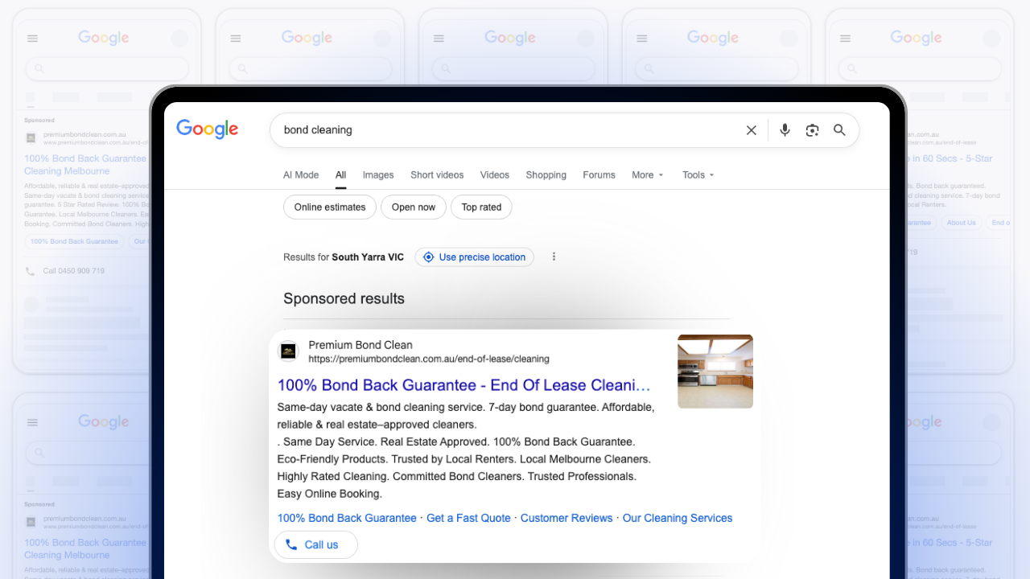
Task: Open the three-dot location options menu
Action: click(554, 257)
